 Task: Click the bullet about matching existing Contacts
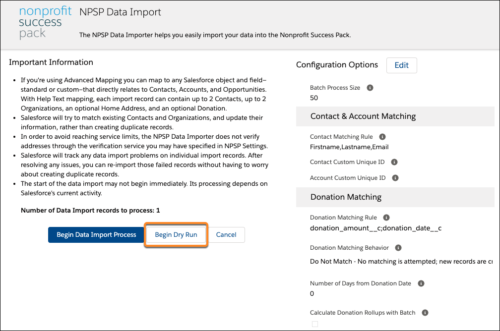[x=142, y=122]
